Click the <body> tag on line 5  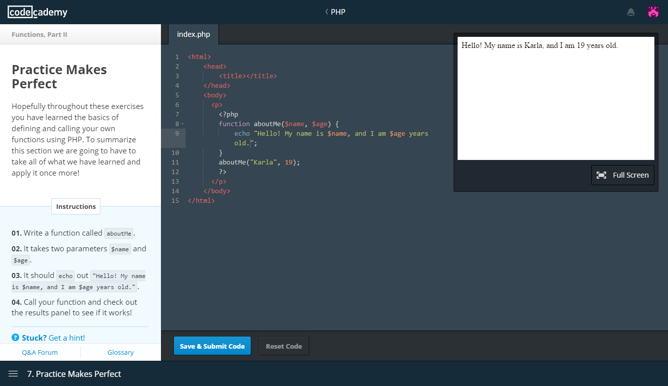215,95
